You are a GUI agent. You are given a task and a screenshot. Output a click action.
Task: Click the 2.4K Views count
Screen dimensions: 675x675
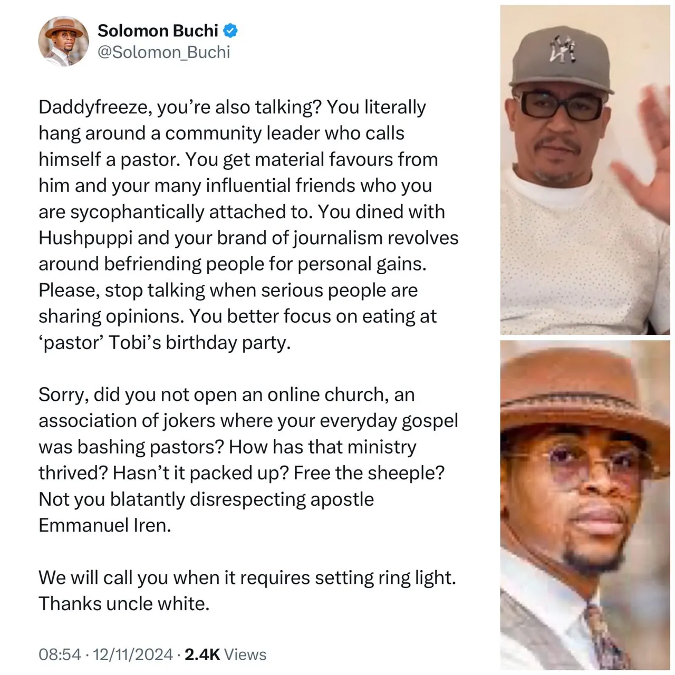click(x=225, y=654)
